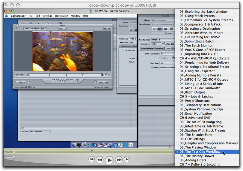Image resolution: width=243 pixels, height=171 pixels.
Task: Click fast-forward button in QuickTime controller
Action: 119,160
